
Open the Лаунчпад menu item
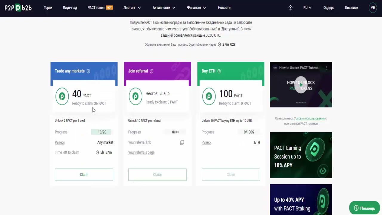70,8
